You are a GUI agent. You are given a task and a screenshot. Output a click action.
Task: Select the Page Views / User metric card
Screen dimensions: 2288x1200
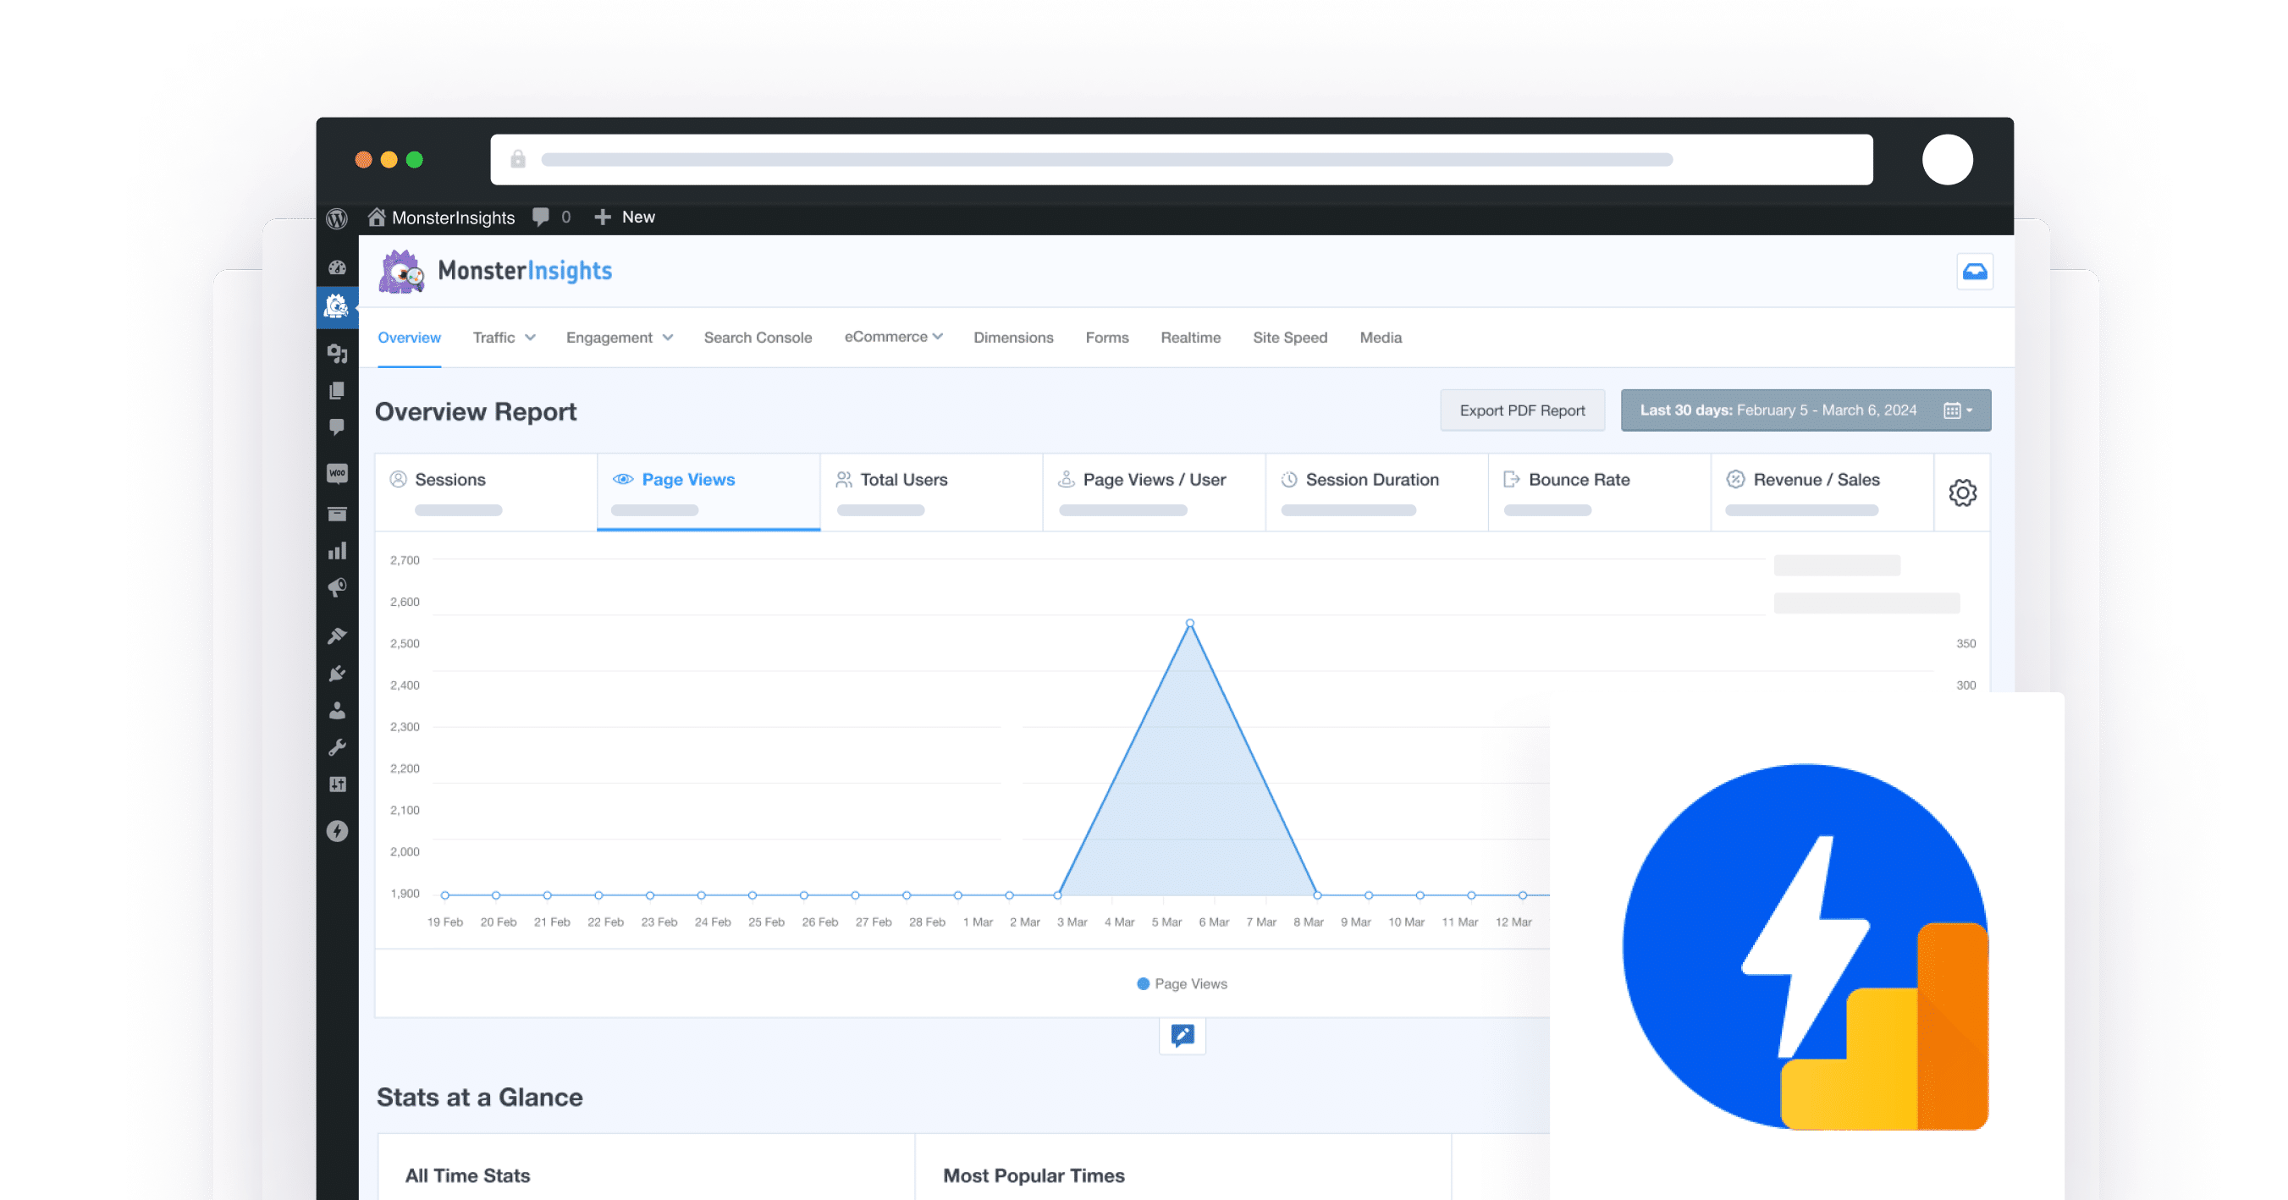(x=1154, y=492)
